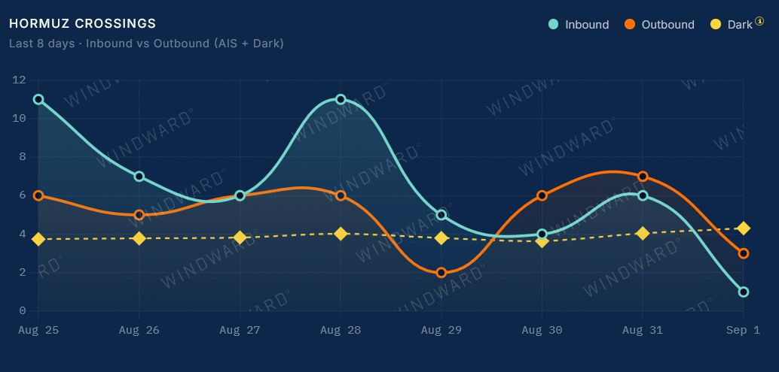
Task: Toggle the Dark series legend item
Action: 732,24
